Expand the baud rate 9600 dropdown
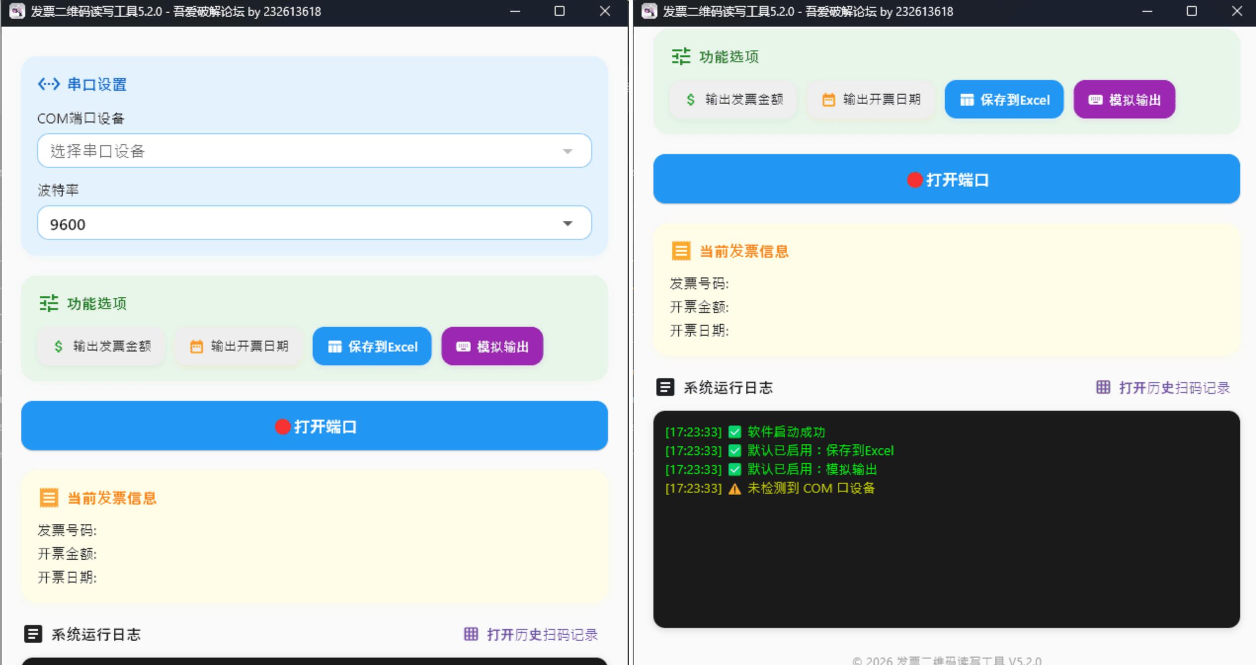Screen dimensions: 1256x665 click(x=314, y=223)
